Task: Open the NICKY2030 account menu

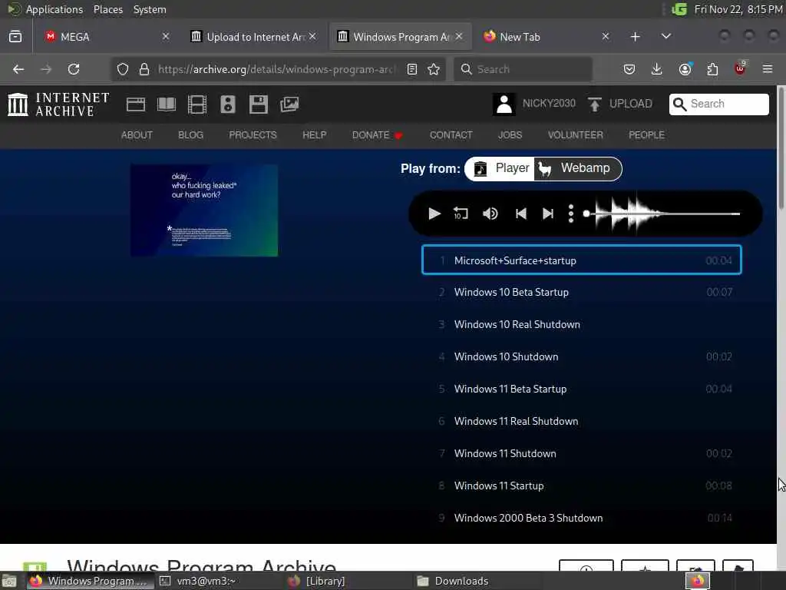Action: tap(549, 104)
